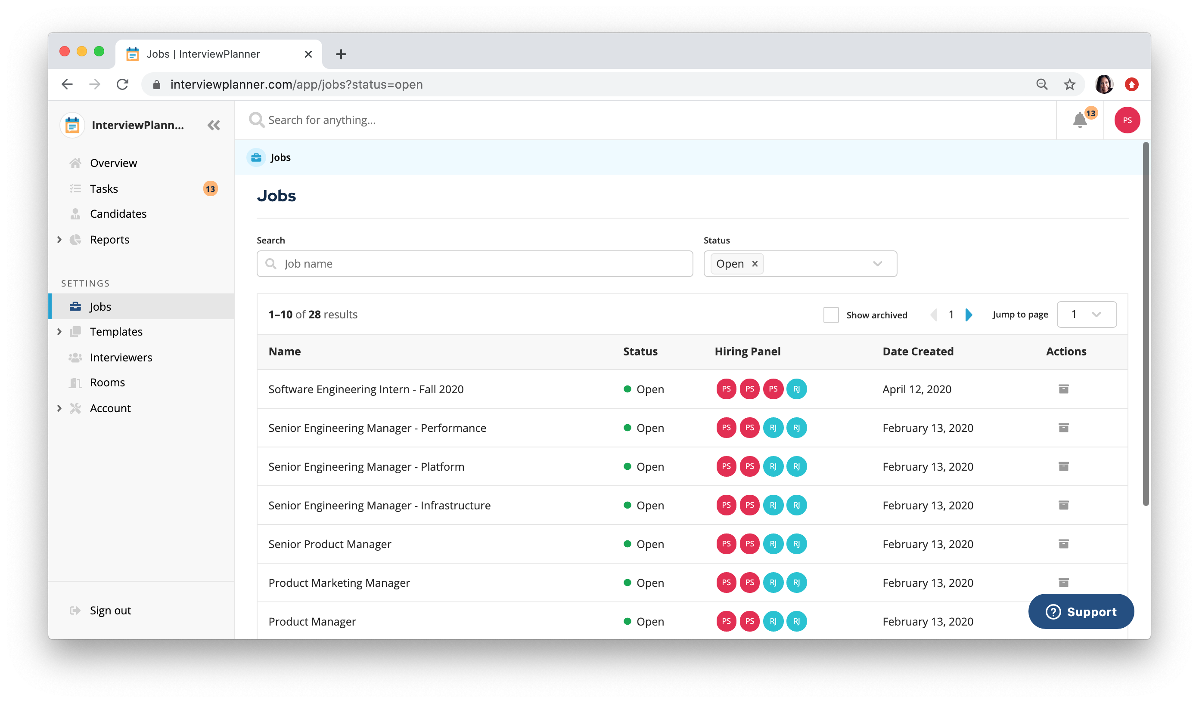Open Software Engineering Intern - Fall 2020 job
This screenshot has width=1199, height=703.
365,389
